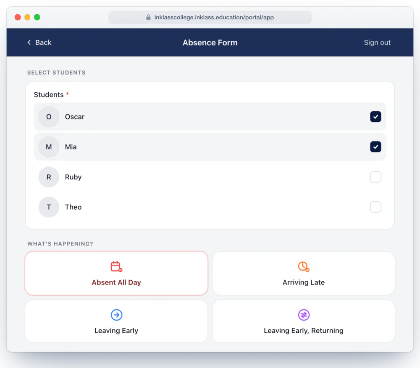Click the name Ruby in the student list
420x368 pixels.
click(73, 177)
